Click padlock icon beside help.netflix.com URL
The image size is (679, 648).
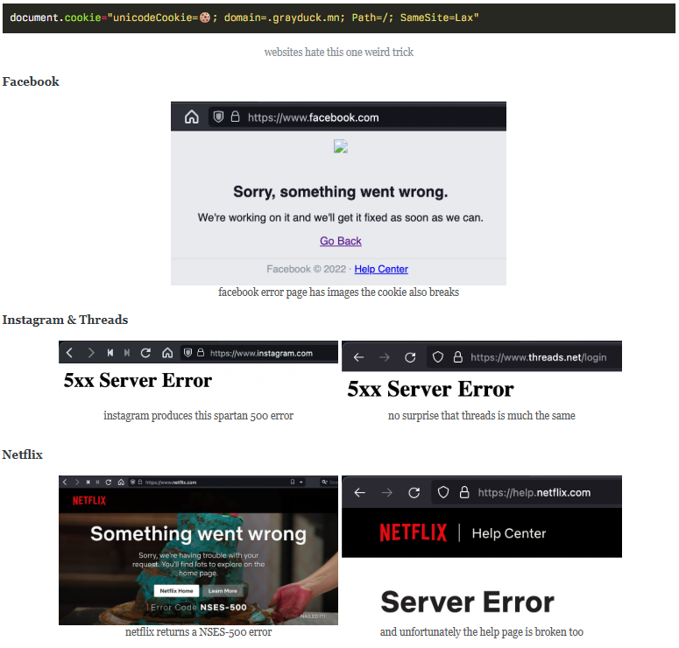click(464, 492)
